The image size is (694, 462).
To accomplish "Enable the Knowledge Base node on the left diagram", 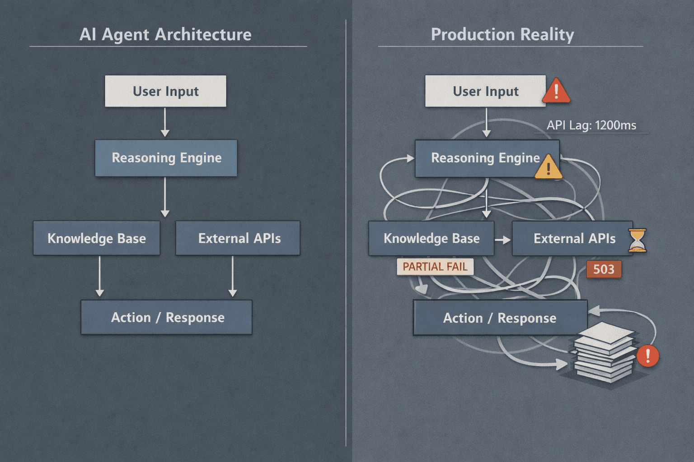I will 97,238.
